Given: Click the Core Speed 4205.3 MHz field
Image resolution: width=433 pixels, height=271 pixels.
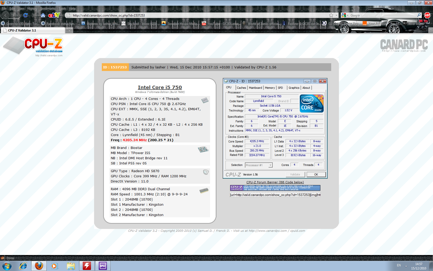Looking at the screenshot, I should tap(257, 141).
